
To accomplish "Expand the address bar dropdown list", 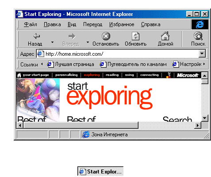I will pyautogui.click(x=202, y=54).
